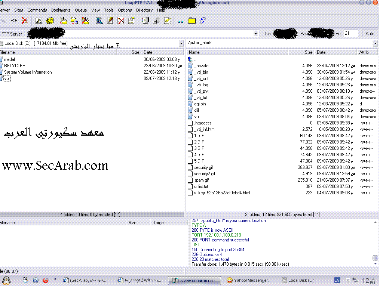This screenshot has width=383, height=287.
Task: Click the yellow folder toolbar icon
Action: coord(192,21)
